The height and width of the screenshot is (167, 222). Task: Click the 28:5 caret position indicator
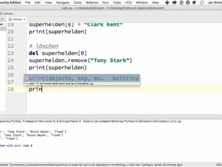219,165
